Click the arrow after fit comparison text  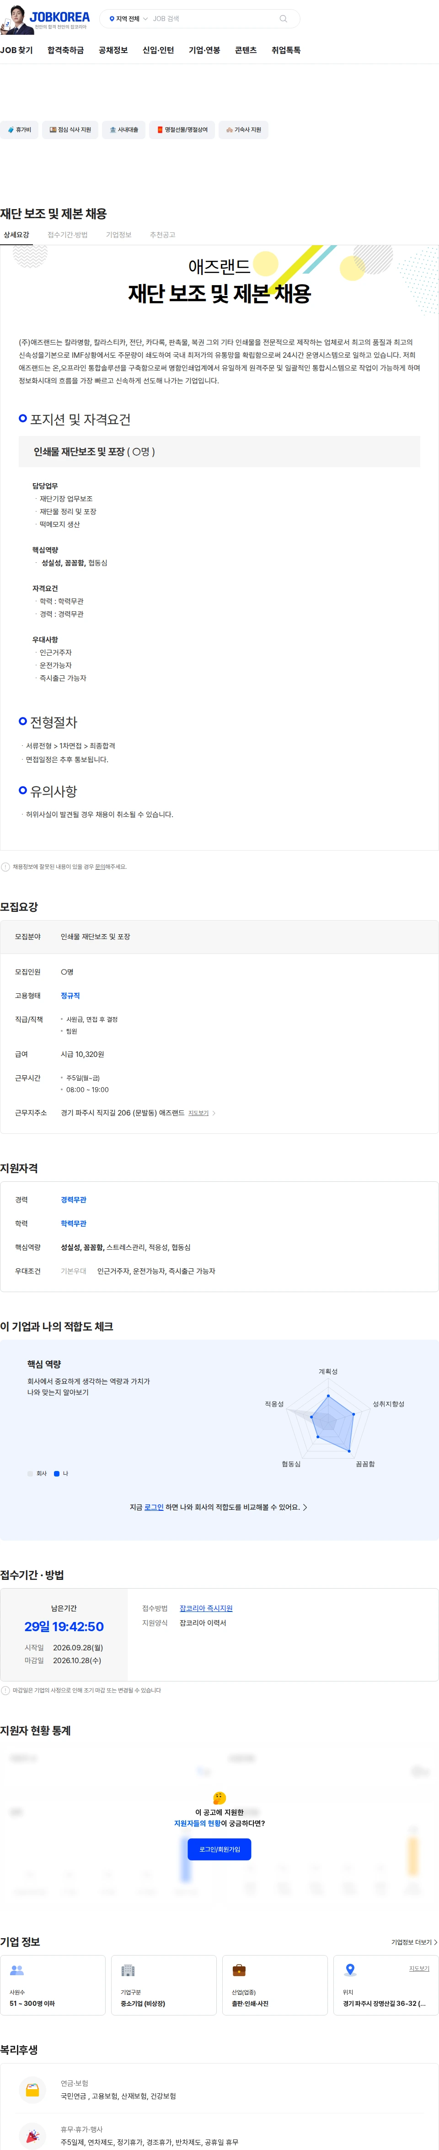305,1507
